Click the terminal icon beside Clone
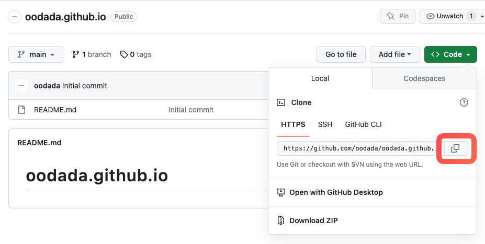The height and width of the screenshot is (244, 485). tap(281, 102)
